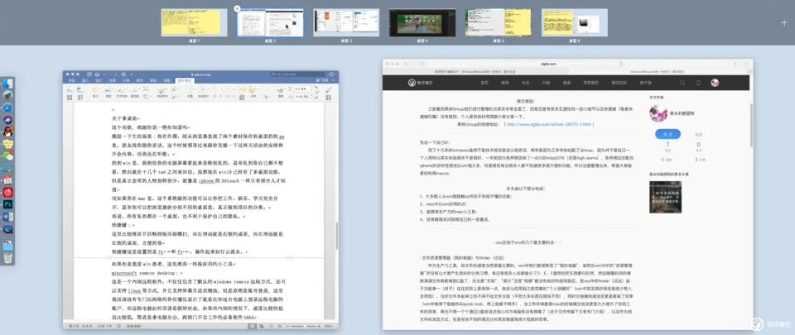This screenshot has width=795, height=335.
Task: Switch to the Desktop 1 thumbnail
Action: (x=194, y=22)
